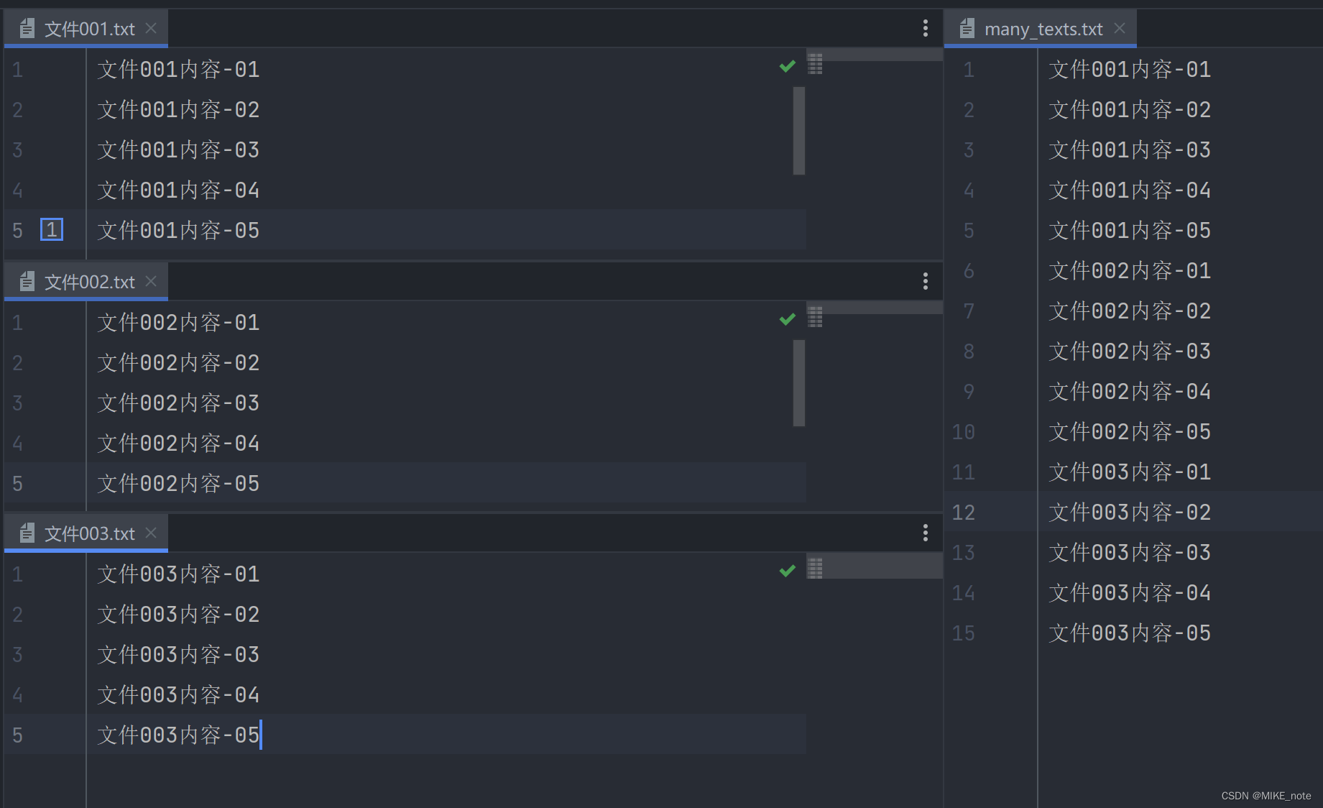The width and height of the screenshot is (1323, 808).
Task: Click line 文件001内容-02 in the many_texts.txt editor
Action: coord(1130,110)
